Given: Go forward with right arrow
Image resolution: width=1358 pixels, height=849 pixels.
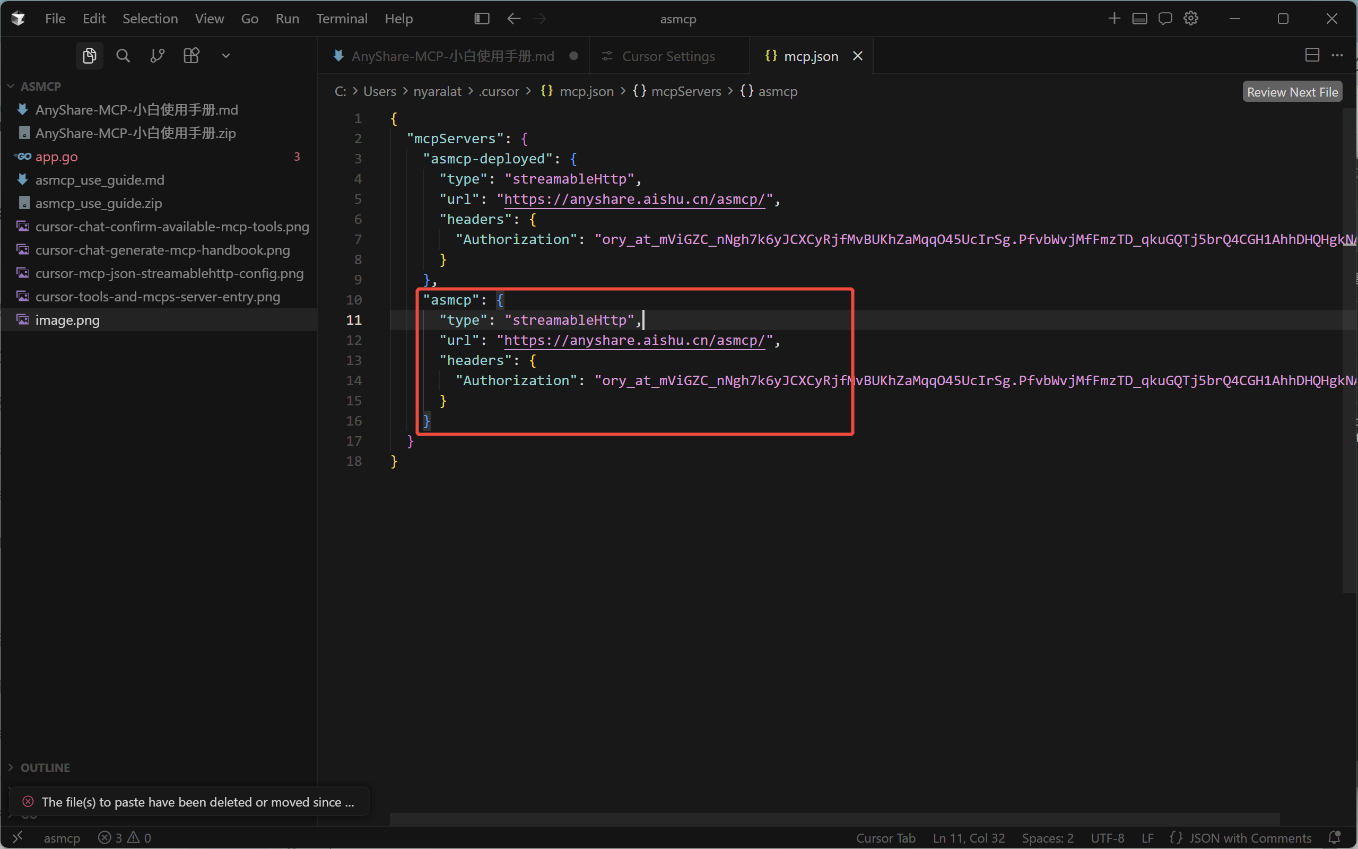Looking at the screenshot, I should pos(539,19).
